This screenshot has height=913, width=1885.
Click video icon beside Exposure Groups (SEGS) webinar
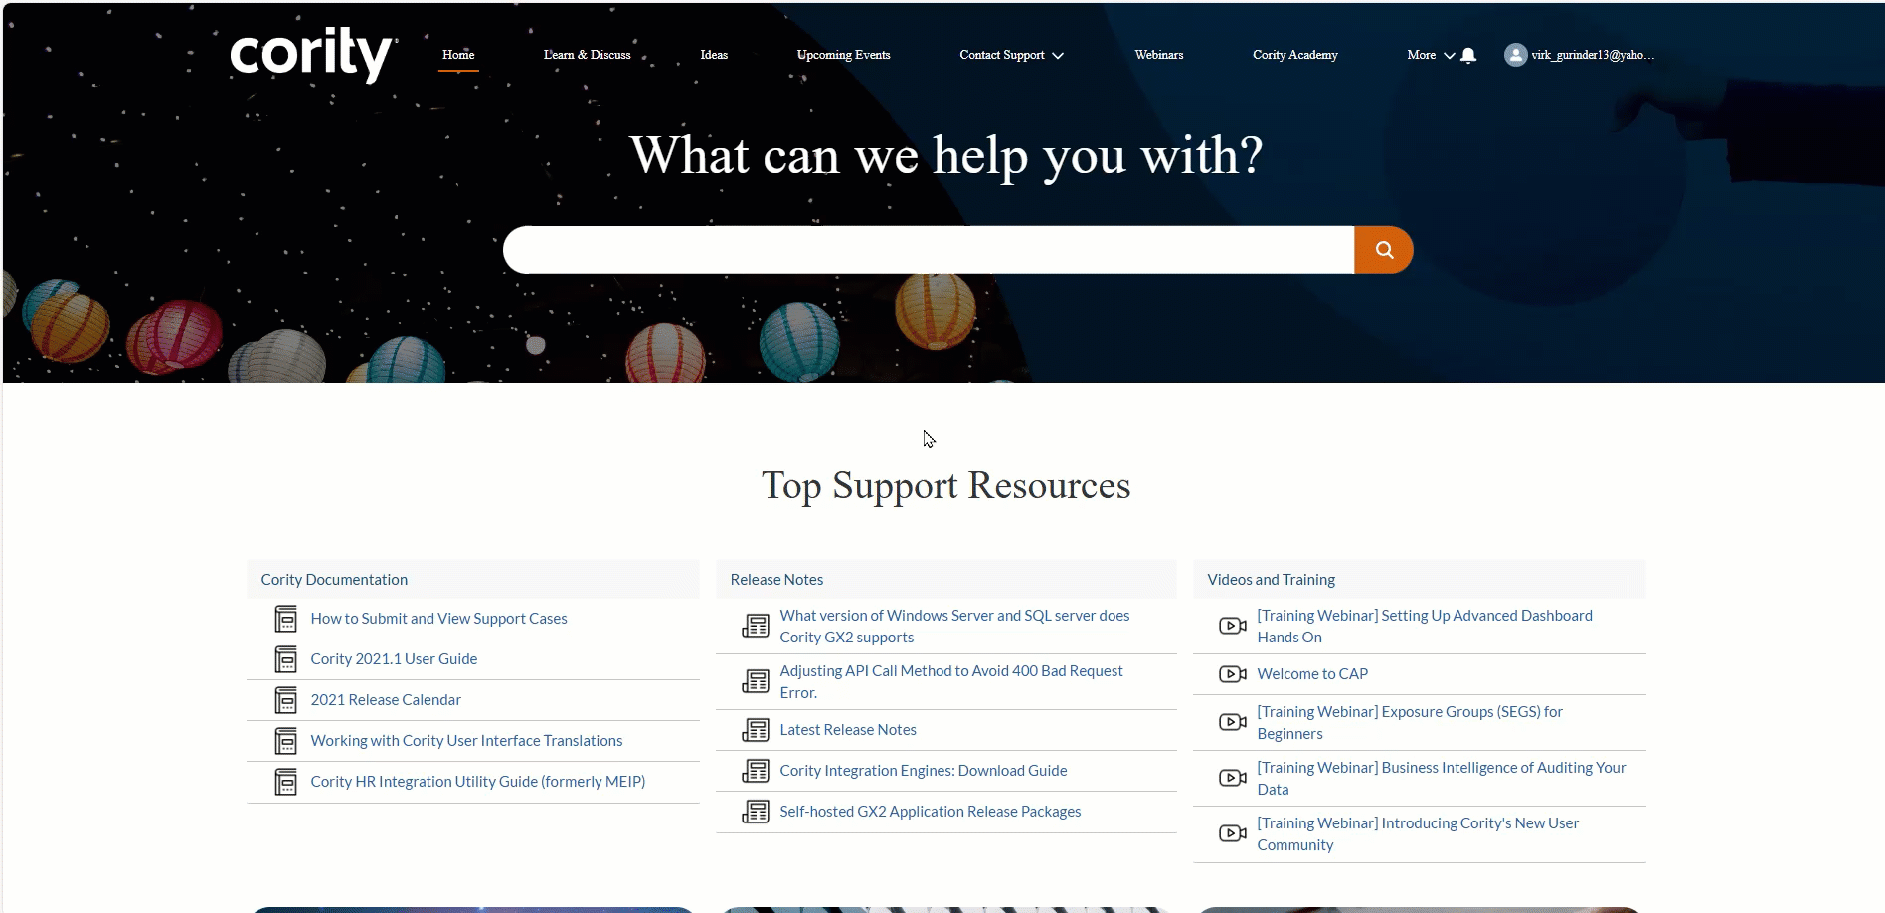point(1233,722)
